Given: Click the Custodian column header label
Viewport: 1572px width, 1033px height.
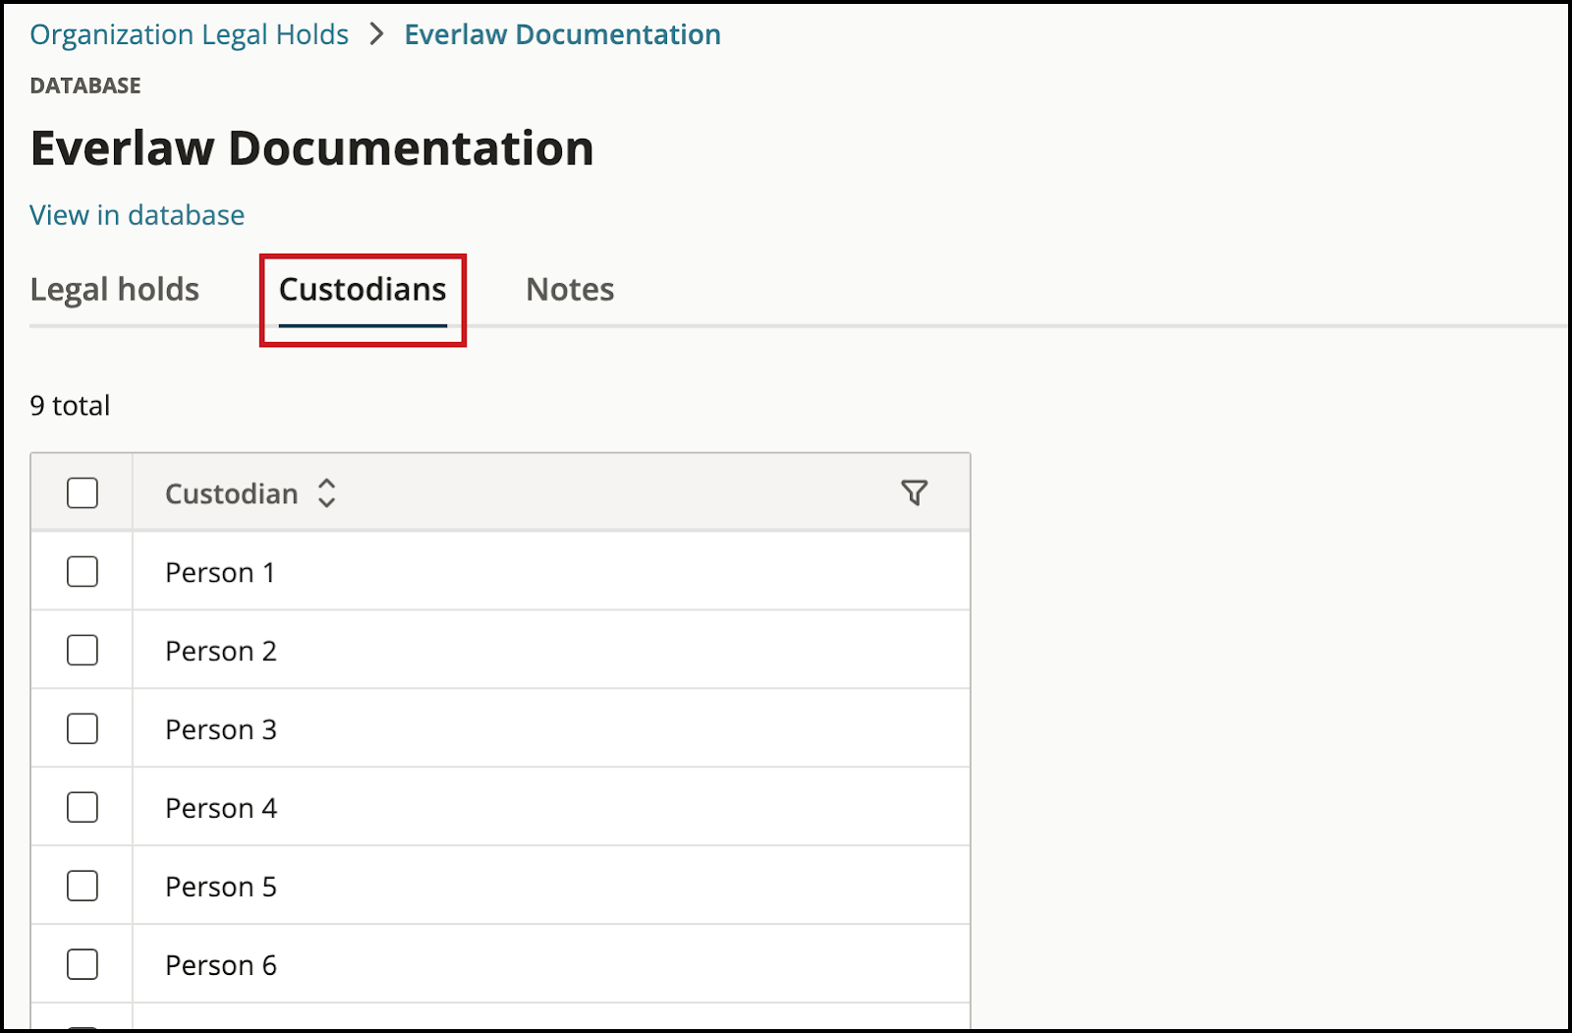Looking at the screenshot, I should pos(231,493).
